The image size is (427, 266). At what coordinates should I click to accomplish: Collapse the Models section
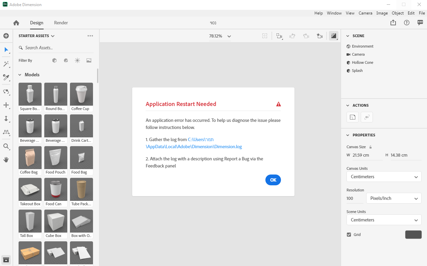[x=20, y=75]
